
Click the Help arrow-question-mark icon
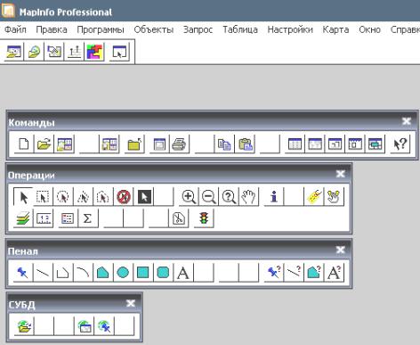click(x=400, y=144)
